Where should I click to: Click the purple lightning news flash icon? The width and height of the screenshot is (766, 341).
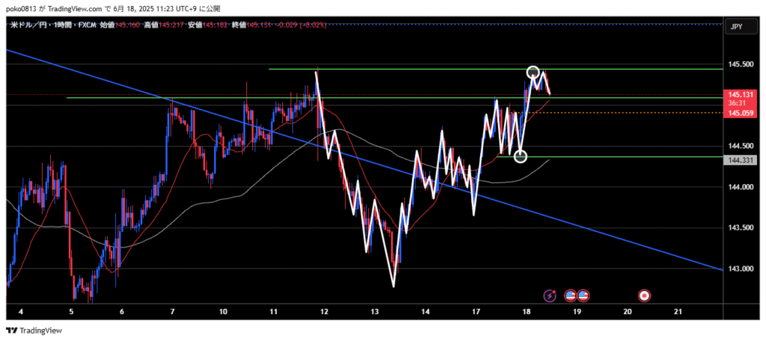coord(551,295)
